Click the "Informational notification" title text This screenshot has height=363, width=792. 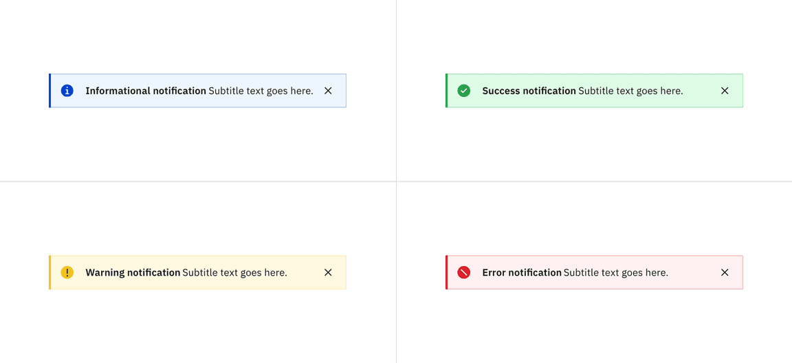(x=146, y=91)
